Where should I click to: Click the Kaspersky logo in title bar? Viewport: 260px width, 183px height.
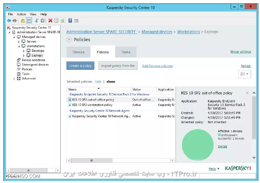tap(8, 7)
